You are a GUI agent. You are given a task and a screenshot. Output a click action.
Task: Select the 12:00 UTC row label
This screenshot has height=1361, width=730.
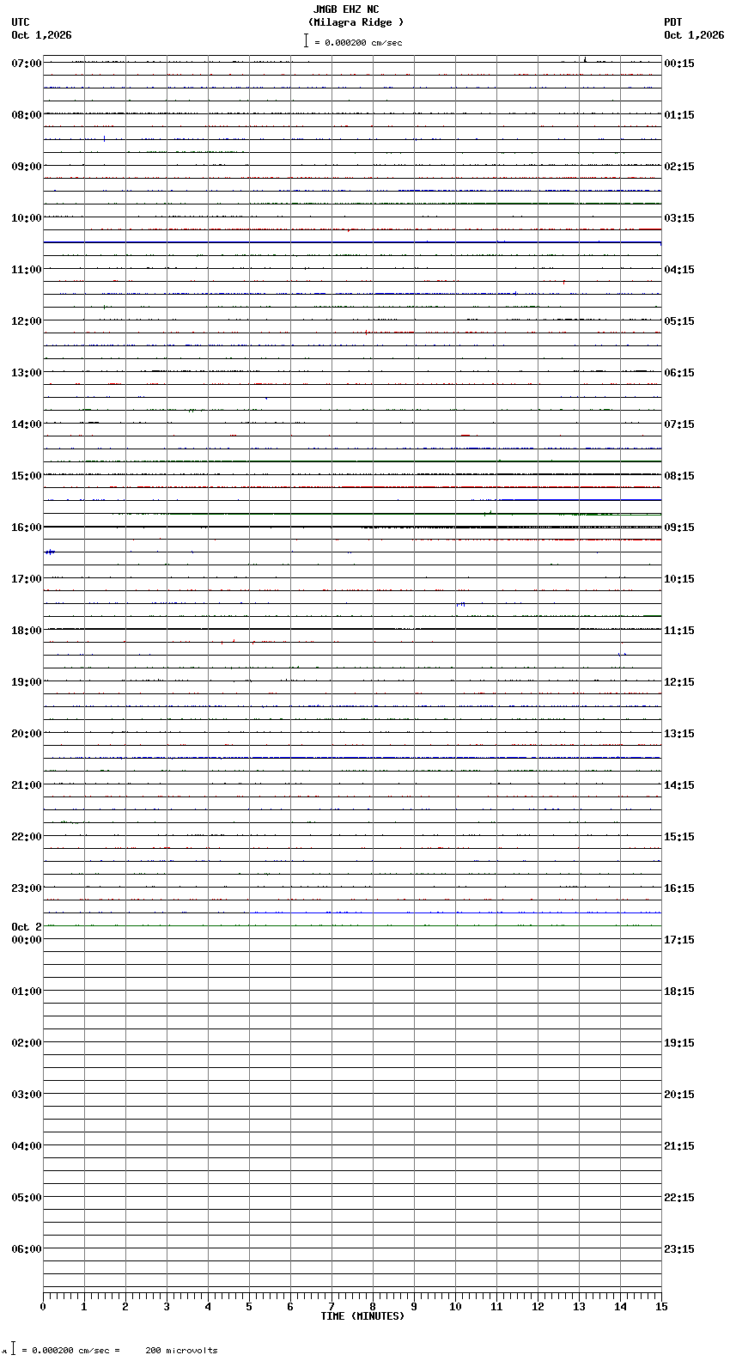[x=27, y=321]
